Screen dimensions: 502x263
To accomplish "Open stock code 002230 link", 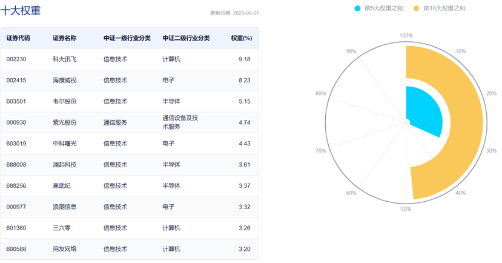I will pos(16,59).
